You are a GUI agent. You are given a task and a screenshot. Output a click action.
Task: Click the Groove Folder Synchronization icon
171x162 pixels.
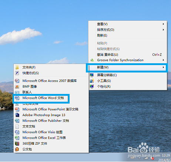click(x=92, y=60)
